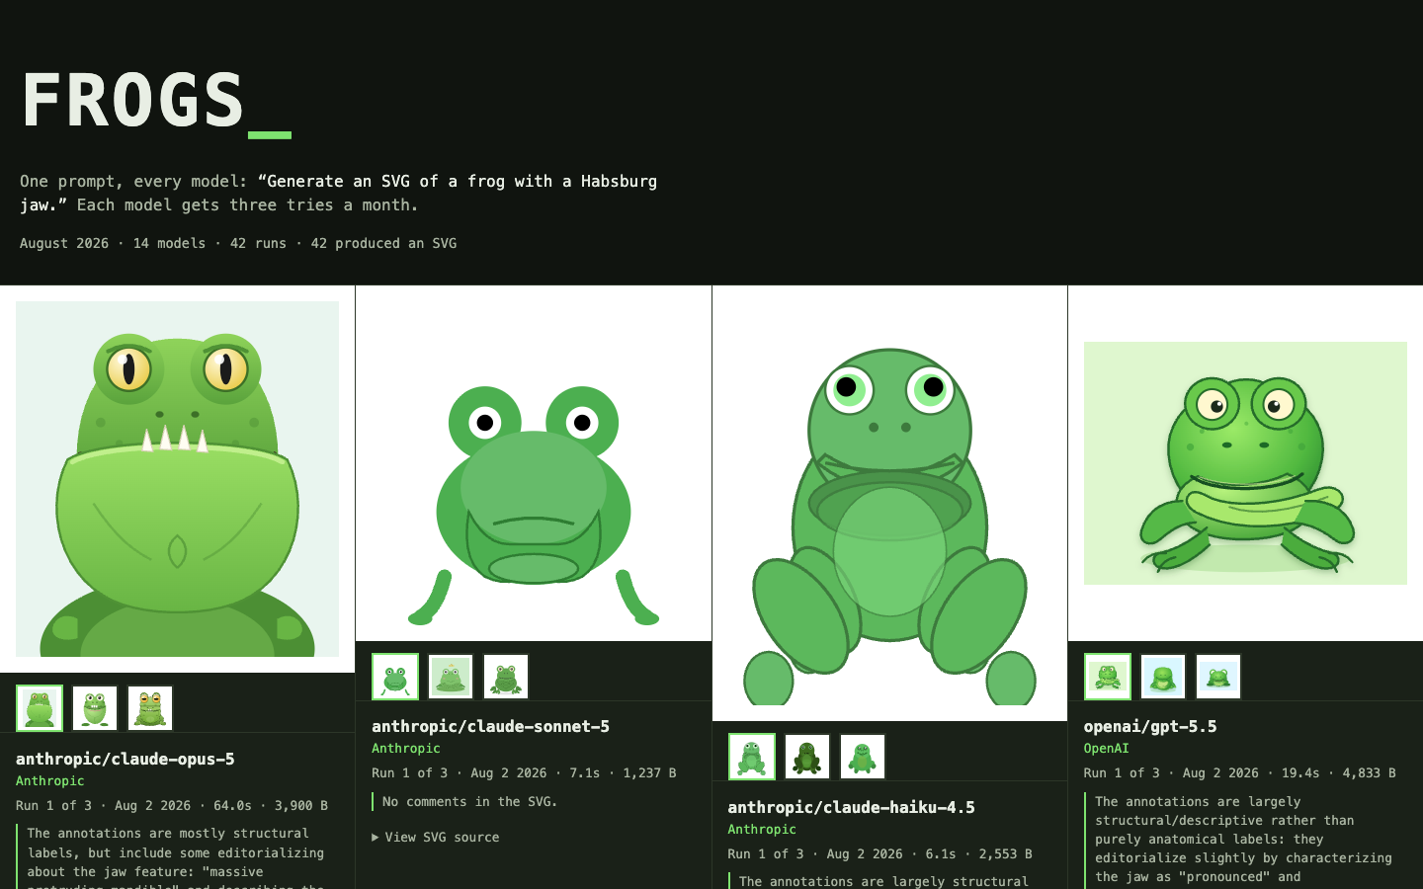Click the OpenAI label under gpt-5.5
Screen dimensions: 1423x889
pyautogui.click(x=1106, y=748)
